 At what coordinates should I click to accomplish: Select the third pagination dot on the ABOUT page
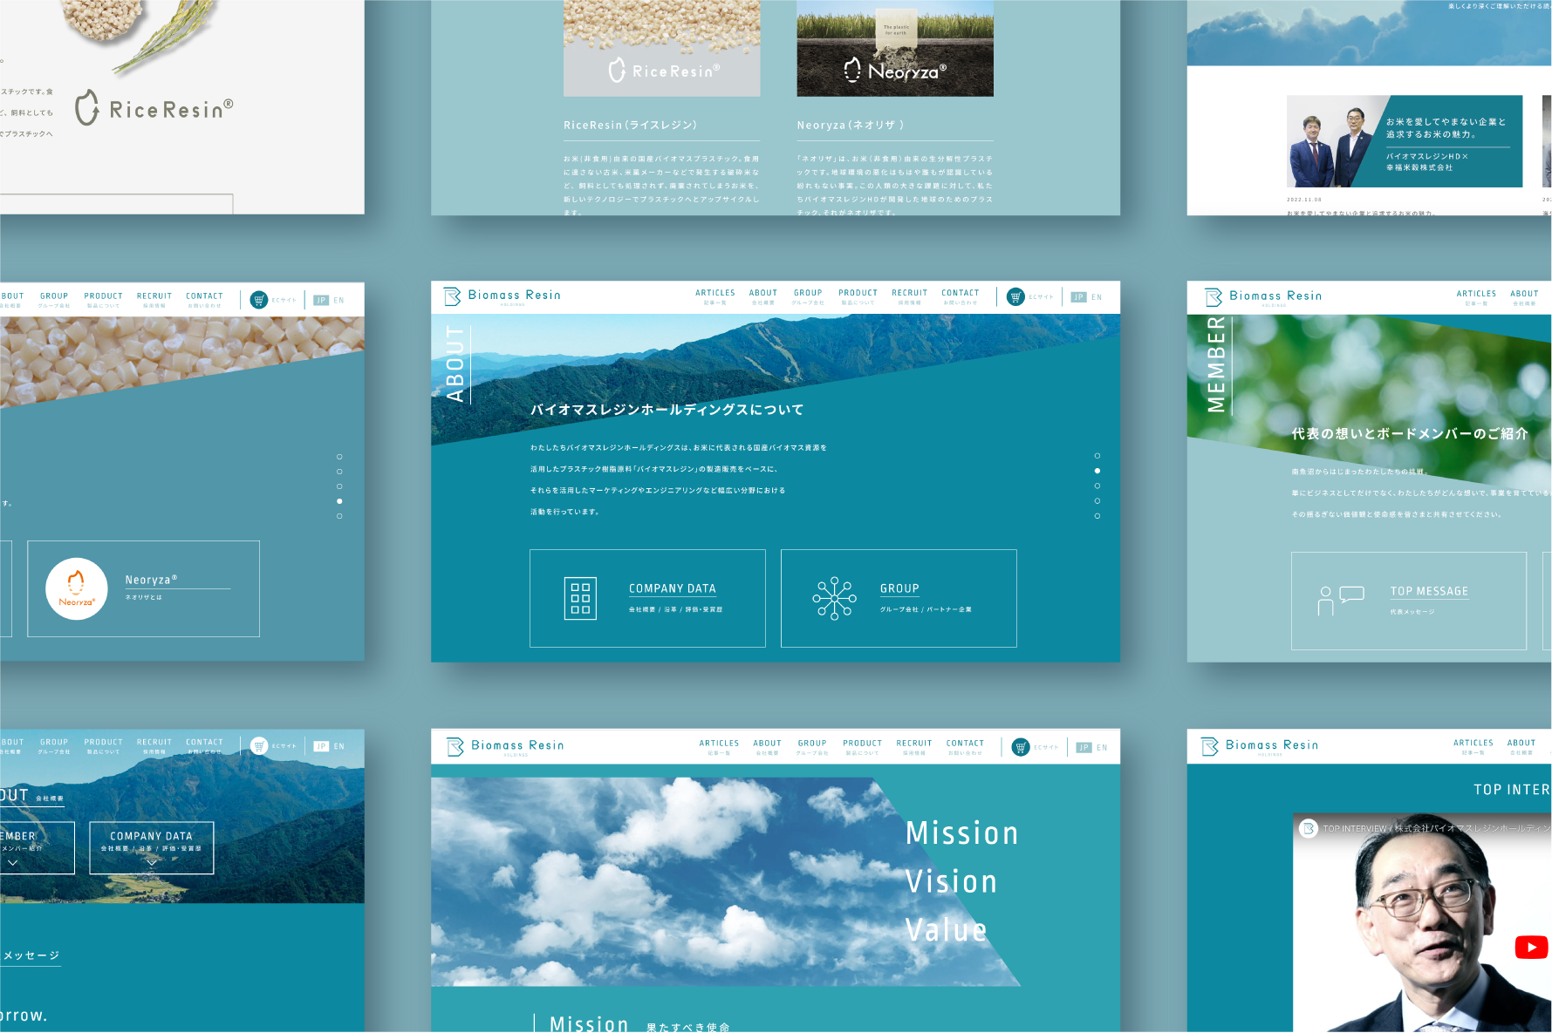[1097, 486]
